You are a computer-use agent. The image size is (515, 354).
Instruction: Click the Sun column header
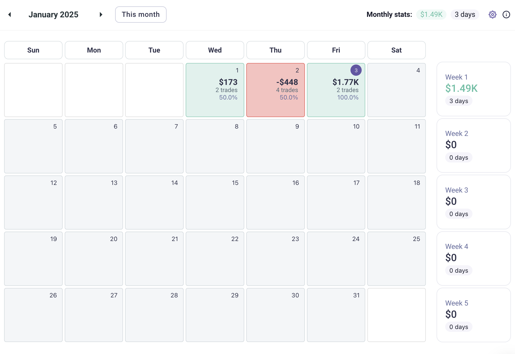click(x=33, y=50)
